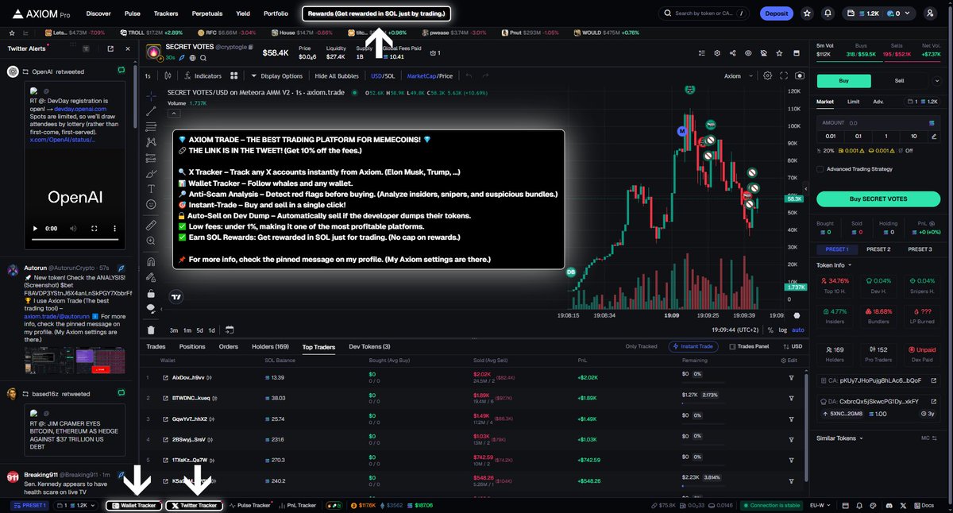Switch the chart currency USD/SOL toggle

point(383,76)
